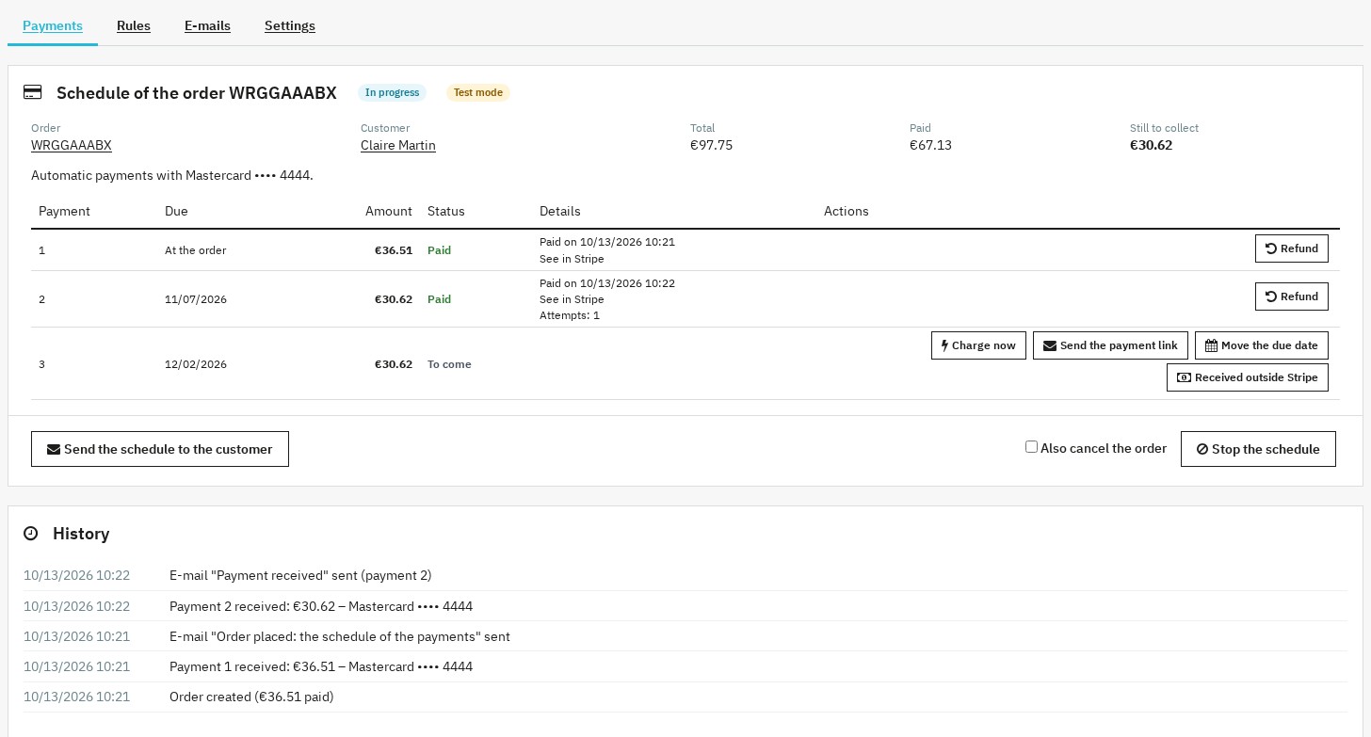Viewport: 1371px width, 737px height.
Task: Click the Still to collect amount €30.62
Action: pos(1151,145)
